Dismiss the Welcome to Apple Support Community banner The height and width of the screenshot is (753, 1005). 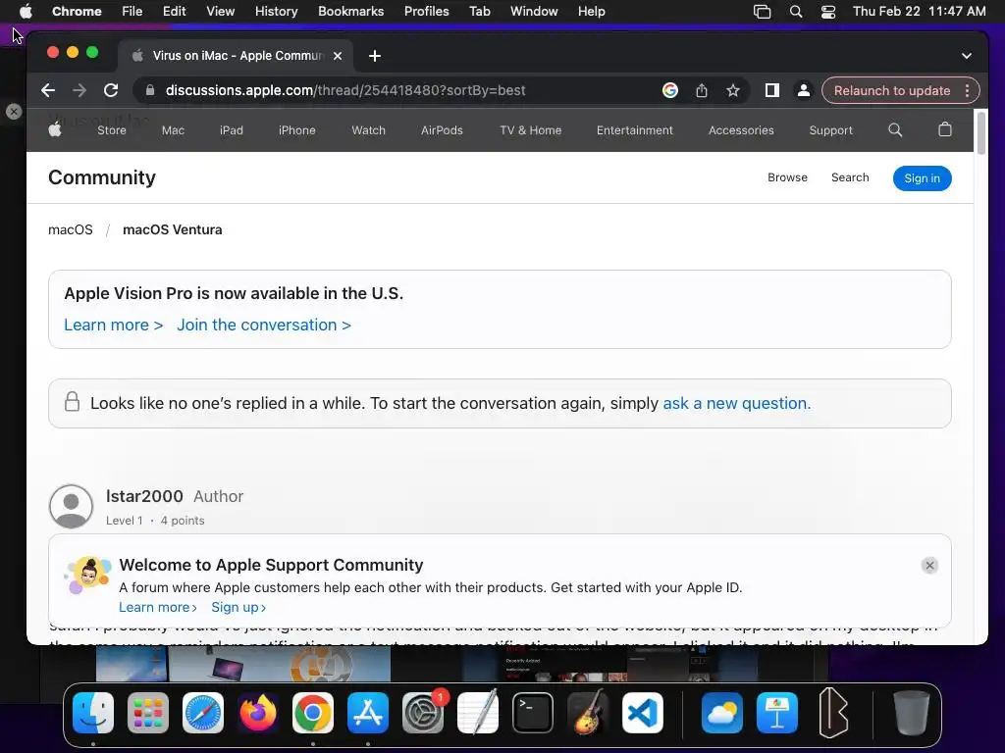(x=929, y=566)
